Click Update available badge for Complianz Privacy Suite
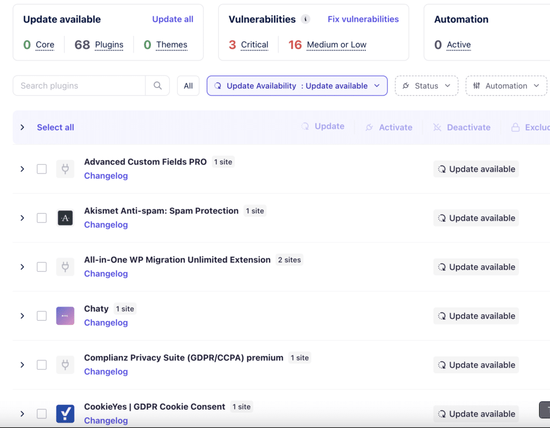The image size is (550, 428). 476,365
